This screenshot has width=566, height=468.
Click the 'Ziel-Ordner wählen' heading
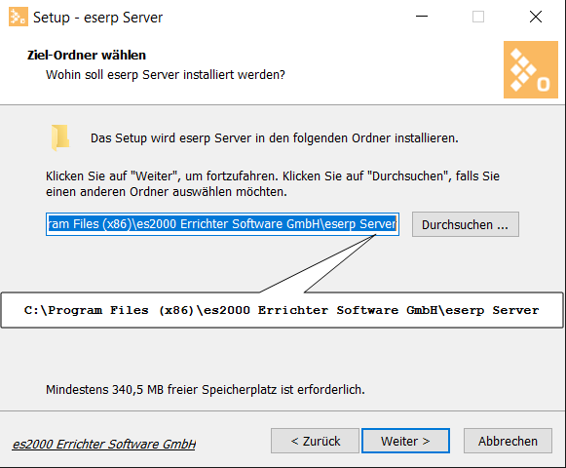point(87,55)
